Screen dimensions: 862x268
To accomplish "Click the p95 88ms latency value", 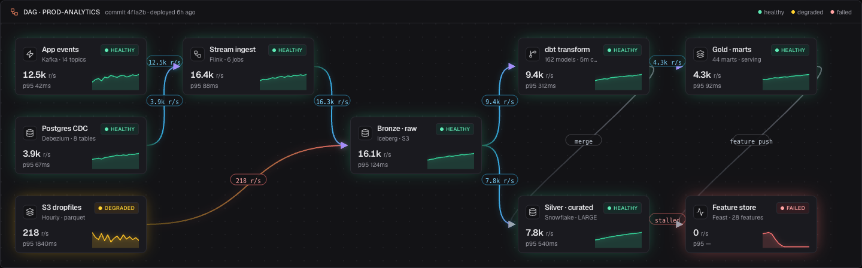I will point(204,86).
